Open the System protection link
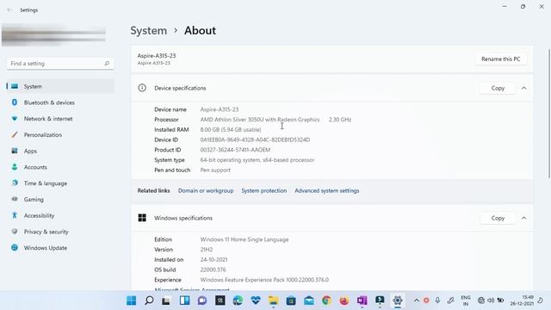Viewport: 551px width, 310px height. 264,191
